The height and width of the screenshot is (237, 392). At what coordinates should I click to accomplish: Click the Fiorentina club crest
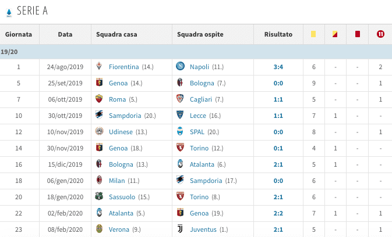pos(99,67)
